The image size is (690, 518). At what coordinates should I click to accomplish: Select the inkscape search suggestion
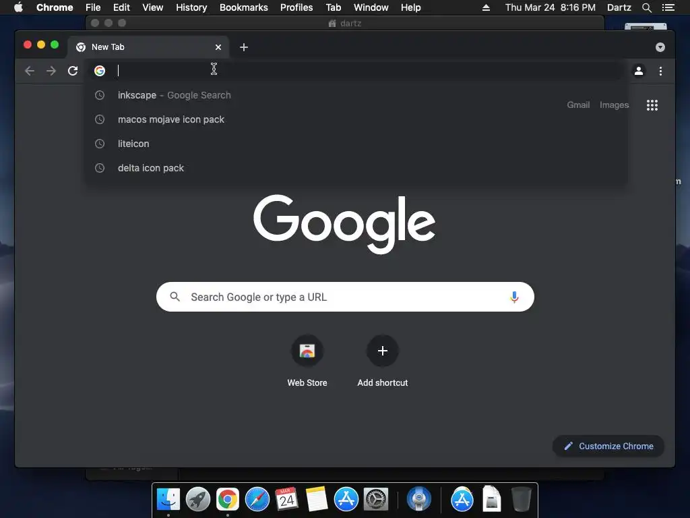coord(356,95)
